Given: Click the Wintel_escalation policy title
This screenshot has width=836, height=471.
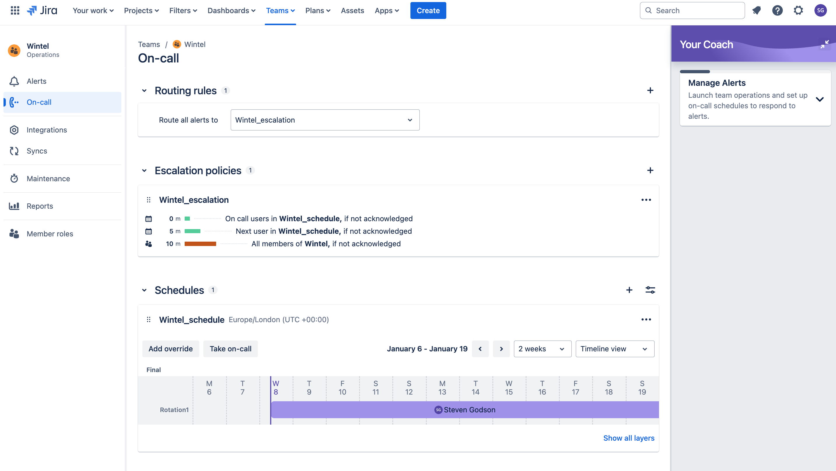Looking at the screenshot, I should (x=194, y=200).
